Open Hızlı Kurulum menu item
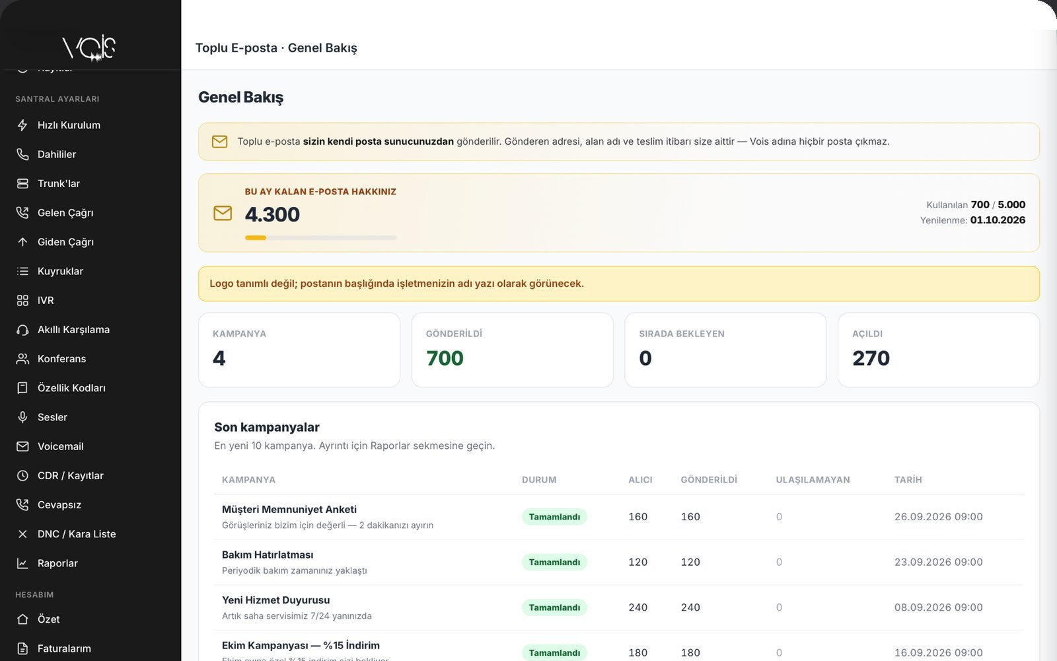The width and height of the screenshot is (1057, 661). (x=91, y=125)
